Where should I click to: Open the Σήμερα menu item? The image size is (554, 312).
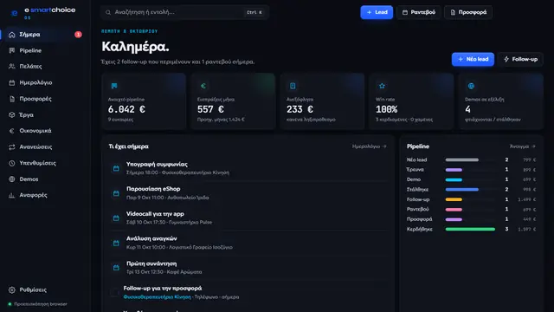pos(45,35)
